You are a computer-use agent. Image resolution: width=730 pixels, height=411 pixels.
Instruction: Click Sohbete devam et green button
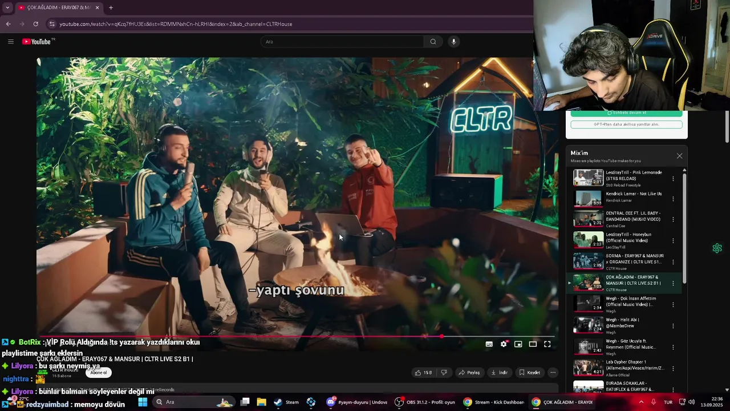[x=626, y=113]
